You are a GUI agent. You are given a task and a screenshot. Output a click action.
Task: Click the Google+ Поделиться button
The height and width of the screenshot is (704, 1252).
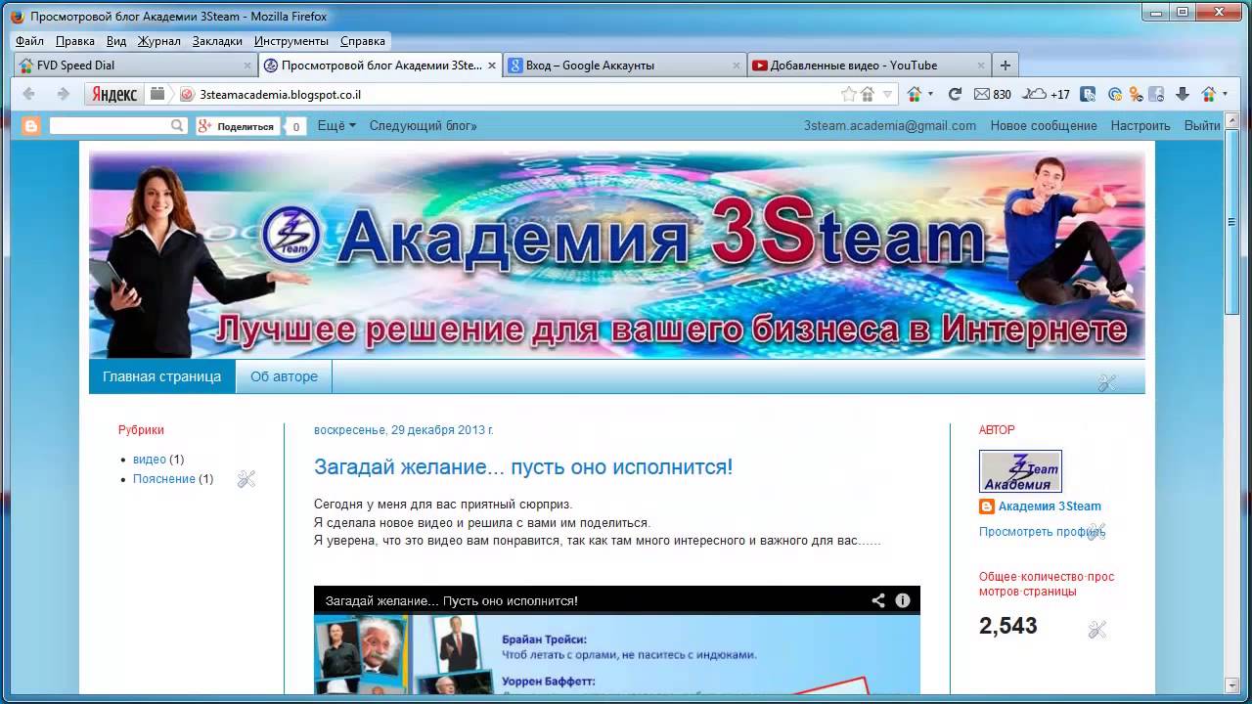(238, 126)
